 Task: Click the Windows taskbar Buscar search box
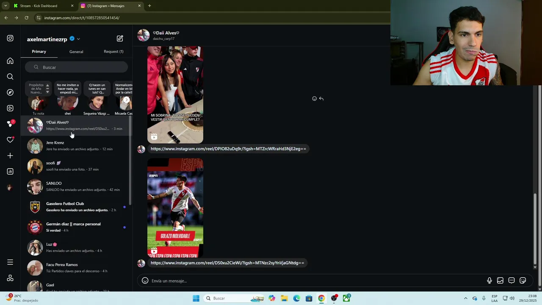pyautogui.click(x=234, y=298)
